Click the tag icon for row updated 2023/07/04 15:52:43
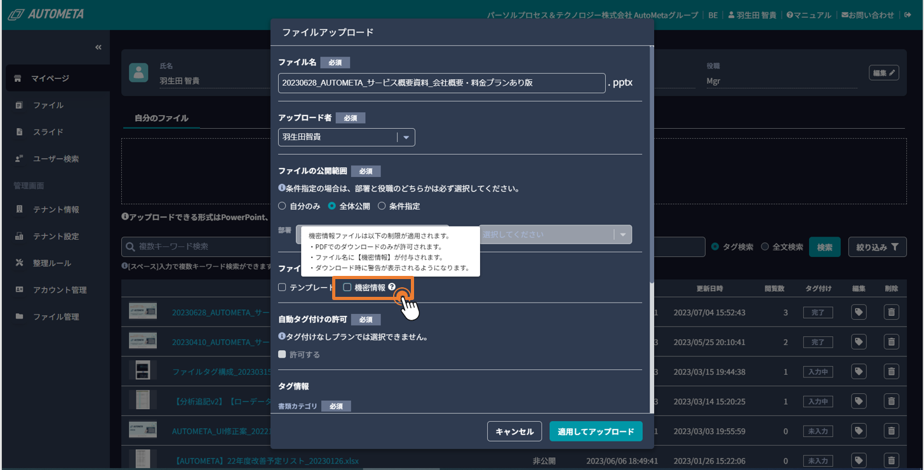Image resolution: width=924 pixels, height=470 pixels. [859, 313]
